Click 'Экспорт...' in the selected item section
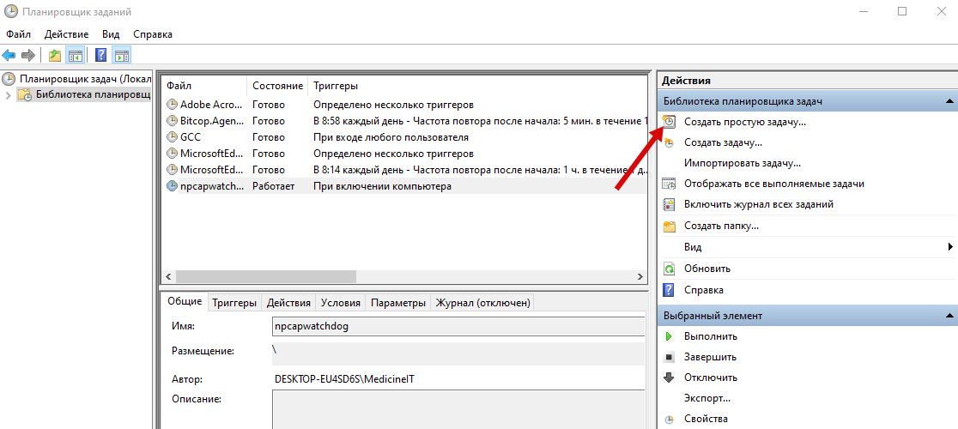Viewport: 958px width, 429px height. (706, 398)
